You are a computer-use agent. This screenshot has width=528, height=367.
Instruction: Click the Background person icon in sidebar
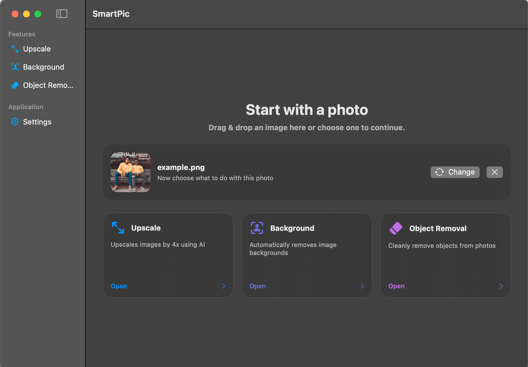pos(15,67)
